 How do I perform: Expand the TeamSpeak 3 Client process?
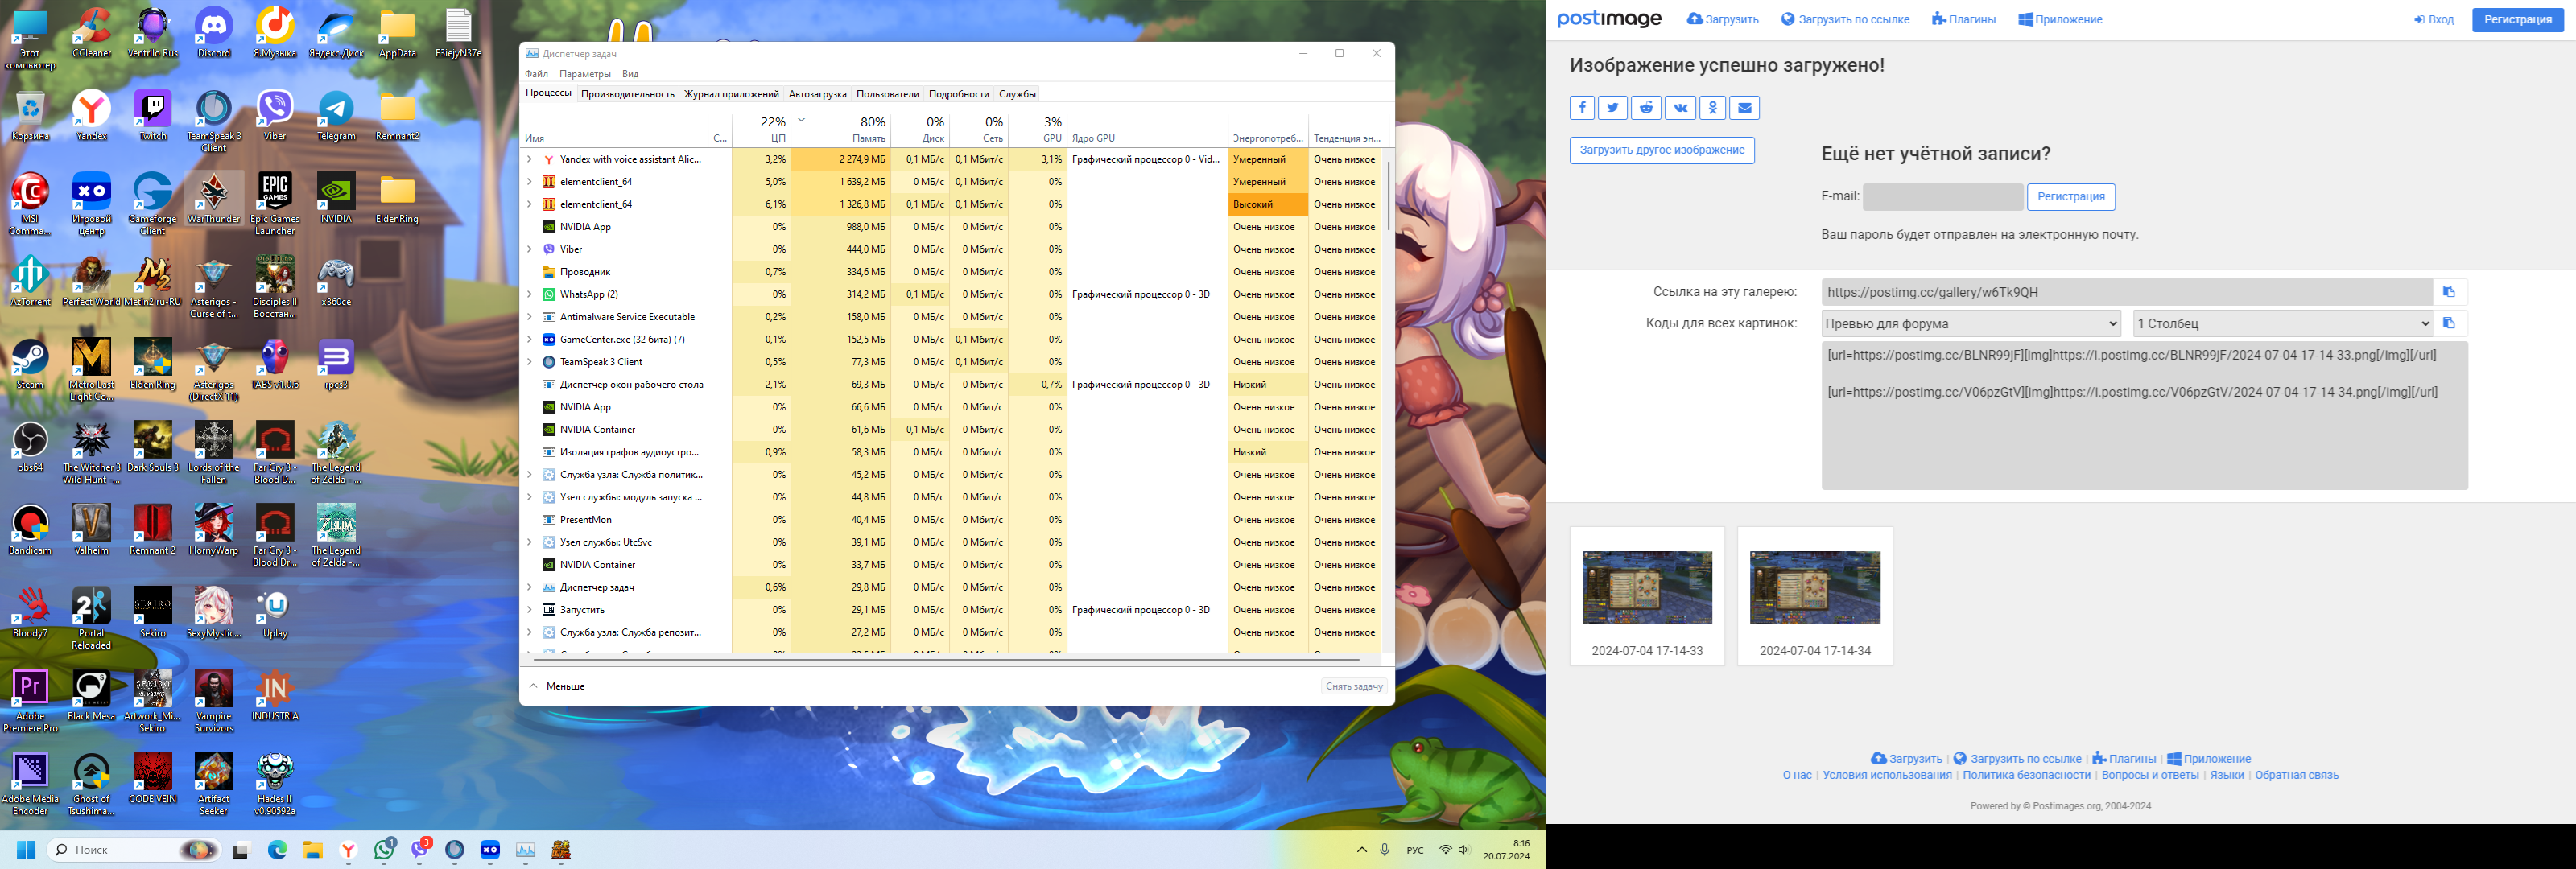529,362
